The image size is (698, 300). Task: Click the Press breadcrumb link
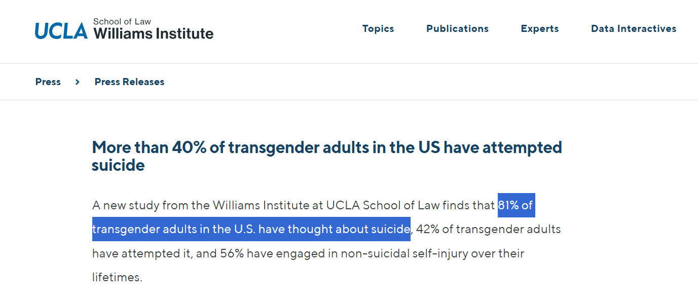[x=48, y=82]
